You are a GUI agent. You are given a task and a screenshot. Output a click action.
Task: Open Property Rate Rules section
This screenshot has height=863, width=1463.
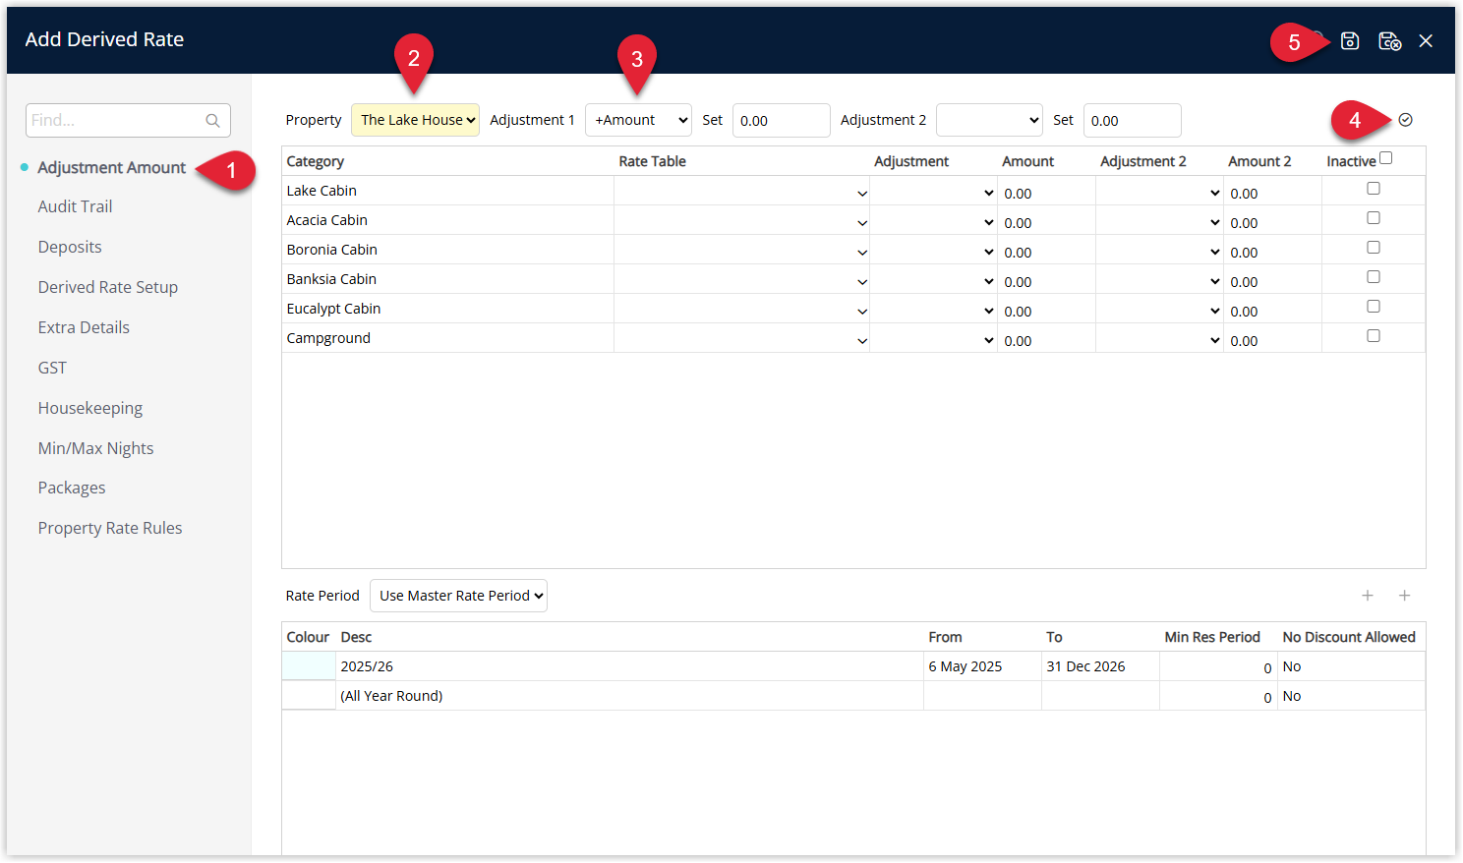click(x=110, y=528)
